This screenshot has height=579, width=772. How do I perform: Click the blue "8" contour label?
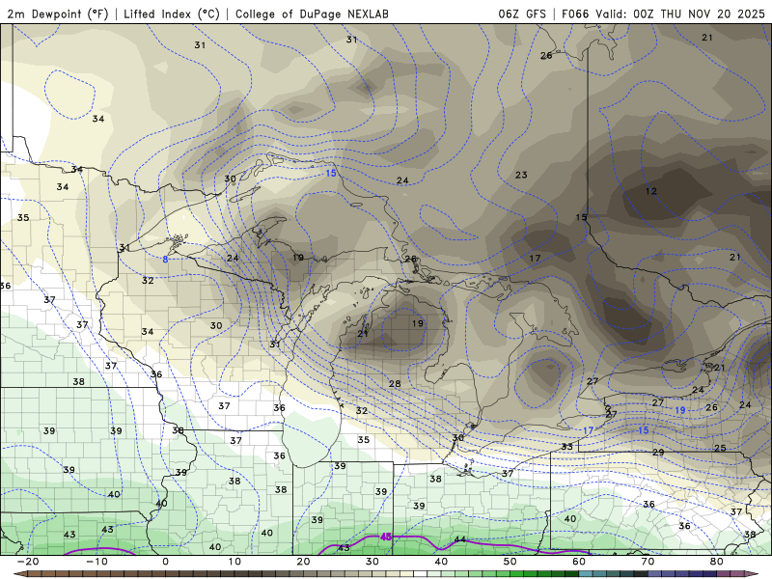(165, 260)
